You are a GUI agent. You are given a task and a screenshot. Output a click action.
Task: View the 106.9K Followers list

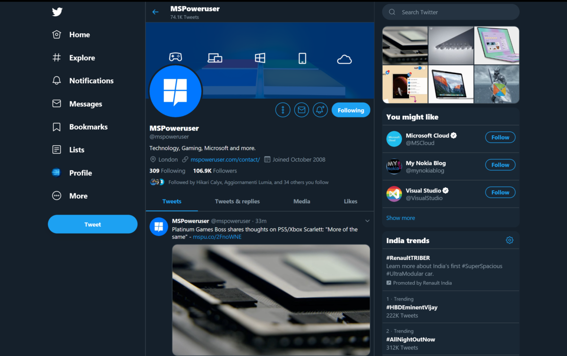(215, 171)
